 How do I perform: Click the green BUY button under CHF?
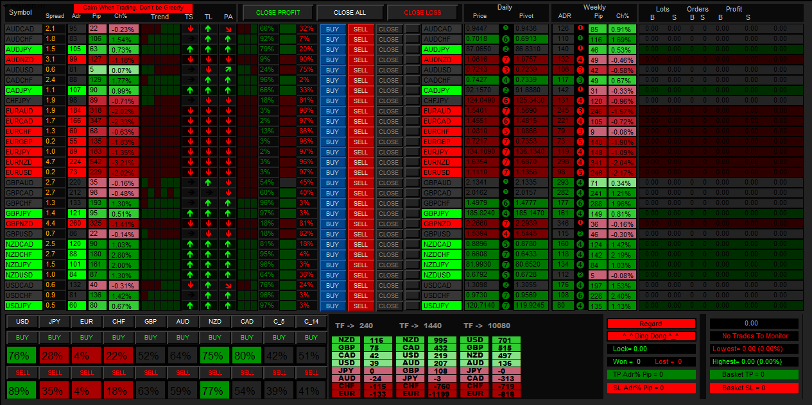tap(119, 338)
